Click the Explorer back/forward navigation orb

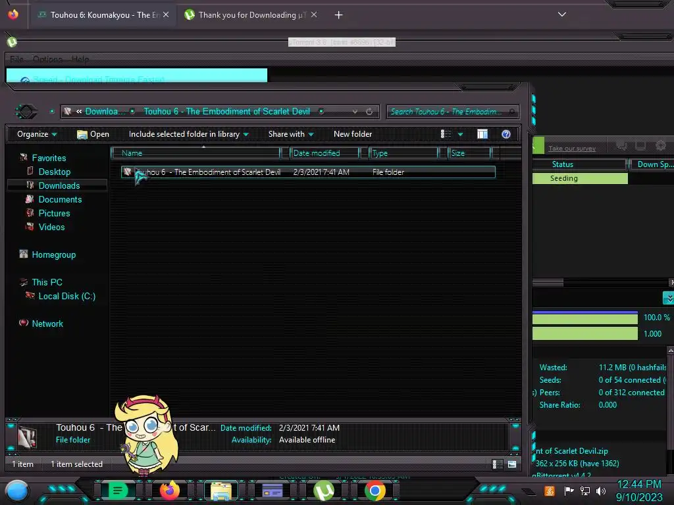[26, 112]
